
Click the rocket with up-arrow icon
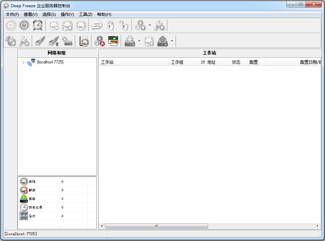pos(54,41)
